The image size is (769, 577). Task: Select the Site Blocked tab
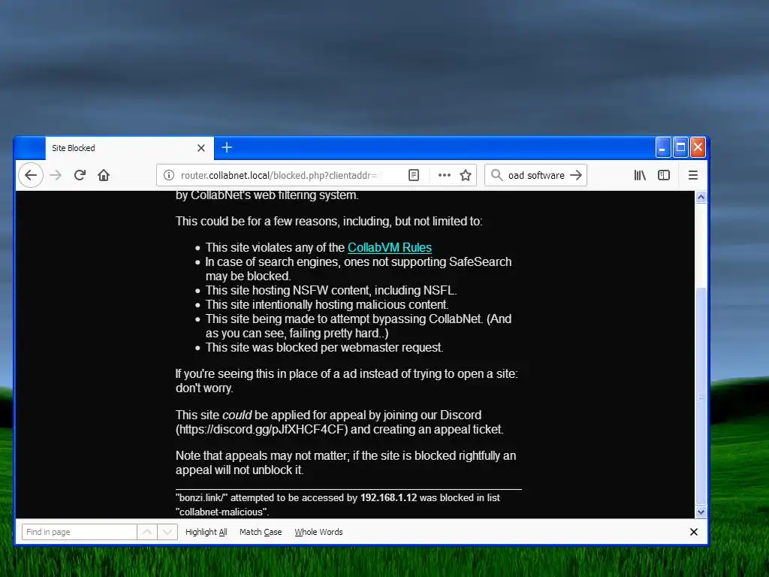click(129, 148)
